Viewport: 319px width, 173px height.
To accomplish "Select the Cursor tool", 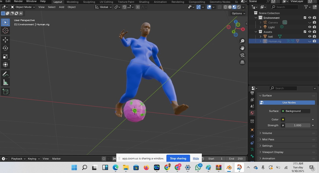I will 6,31.
